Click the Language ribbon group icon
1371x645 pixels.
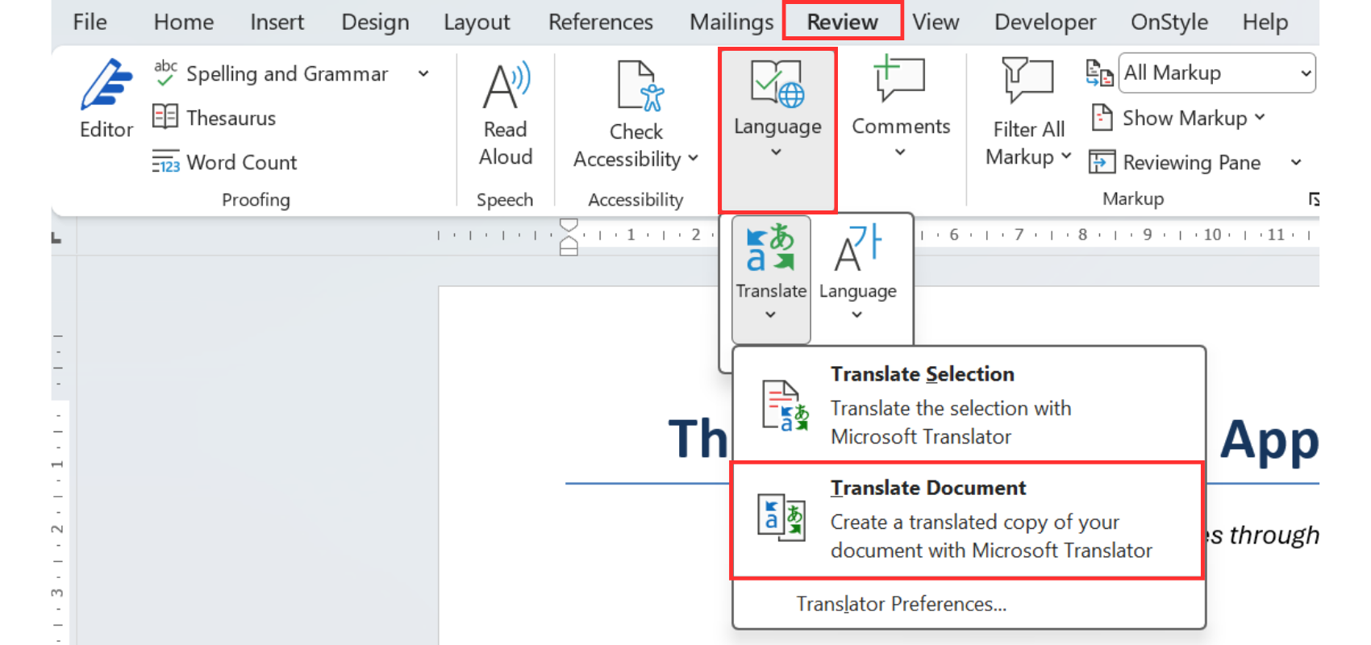point(777,84)
